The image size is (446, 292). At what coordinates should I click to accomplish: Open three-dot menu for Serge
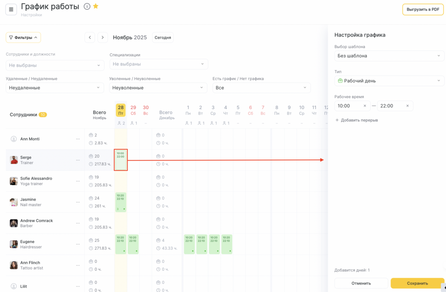pyautogui.click(x=78, y=160)
